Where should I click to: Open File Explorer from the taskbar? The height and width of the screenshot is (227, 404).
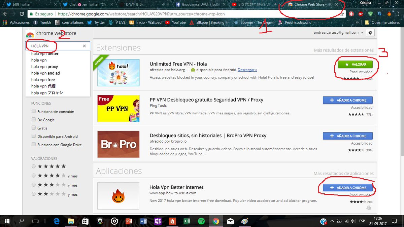(71, 221)
